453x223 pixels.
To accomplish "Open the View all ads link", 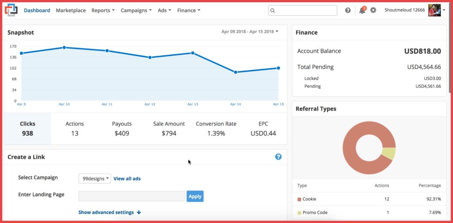I will tap(127, 178).
